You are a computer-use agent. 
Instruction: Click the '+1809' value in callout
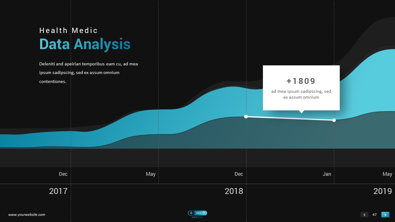click(x=301, y=81)
